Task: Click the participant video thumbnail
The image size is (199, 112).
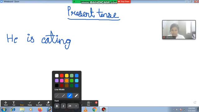Action: coord(179,30)
